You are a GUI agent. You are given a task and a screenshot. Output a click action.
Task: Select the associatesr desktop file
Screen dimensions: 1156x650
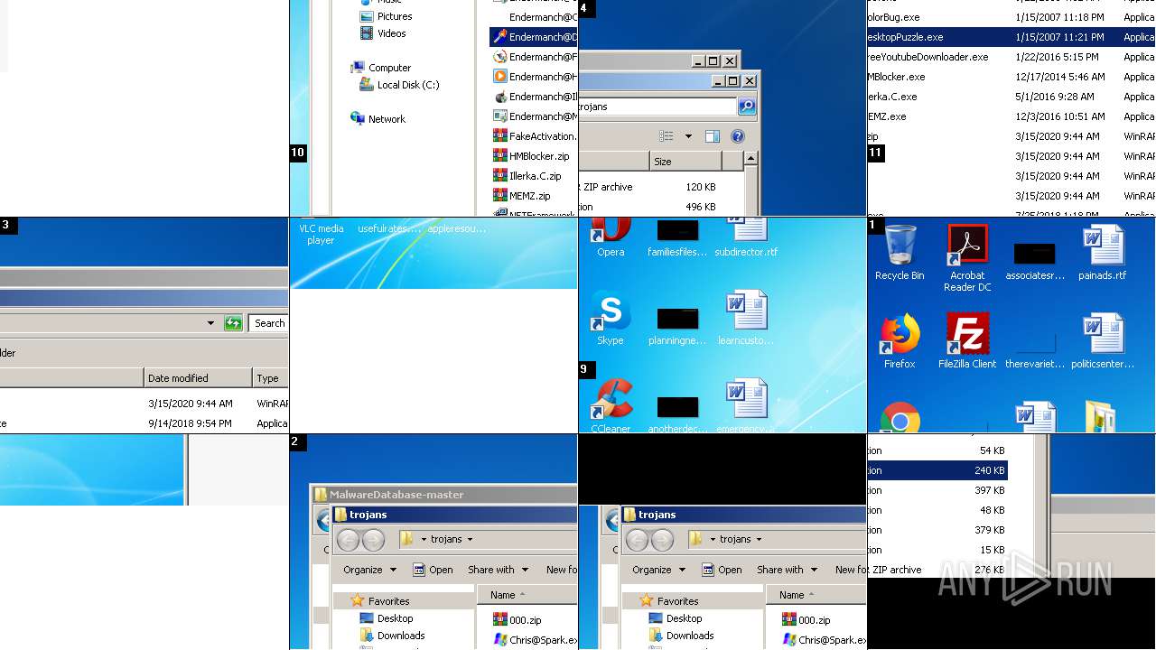pyautogui.click(x=1035, y=260)
